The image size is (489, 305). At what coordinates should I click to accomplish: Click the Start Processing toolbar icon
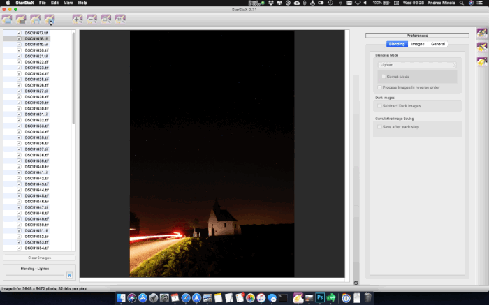(50, 20)
